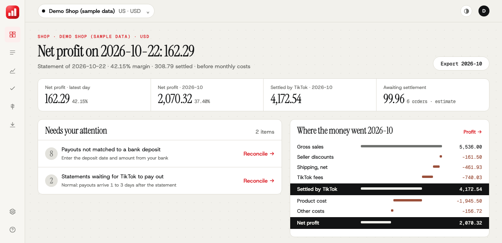Open the trend line chart sidebar icon
The height and width of the screenshot is (243, 502).
pyautogui.click(x=13, y=71)
